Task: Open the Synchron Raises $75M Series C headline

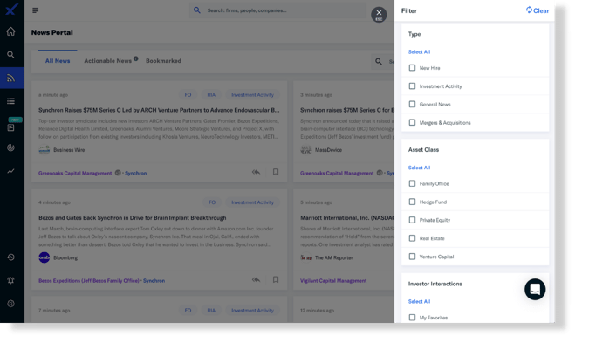Action: pyautogui.click(x=159, y=111)
